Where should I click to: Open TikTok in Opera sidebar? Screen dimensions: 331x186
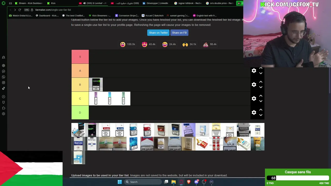(4, 88)
